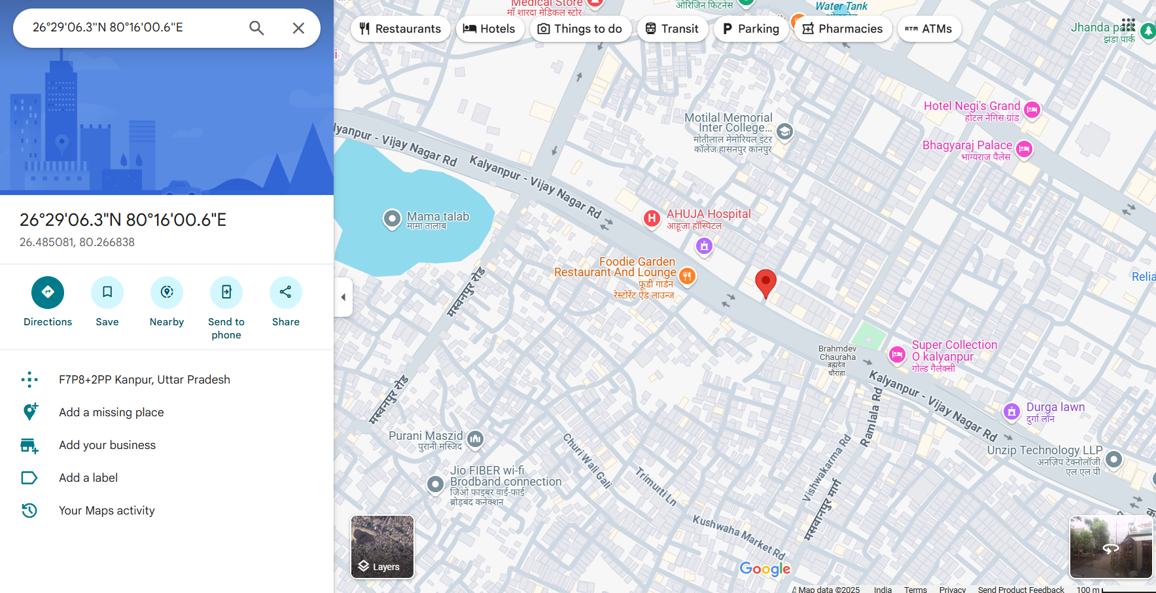Select Super Collection O kalyanpur marker
The height and width of the screenshot is (593, 1156).
point(897,355)
